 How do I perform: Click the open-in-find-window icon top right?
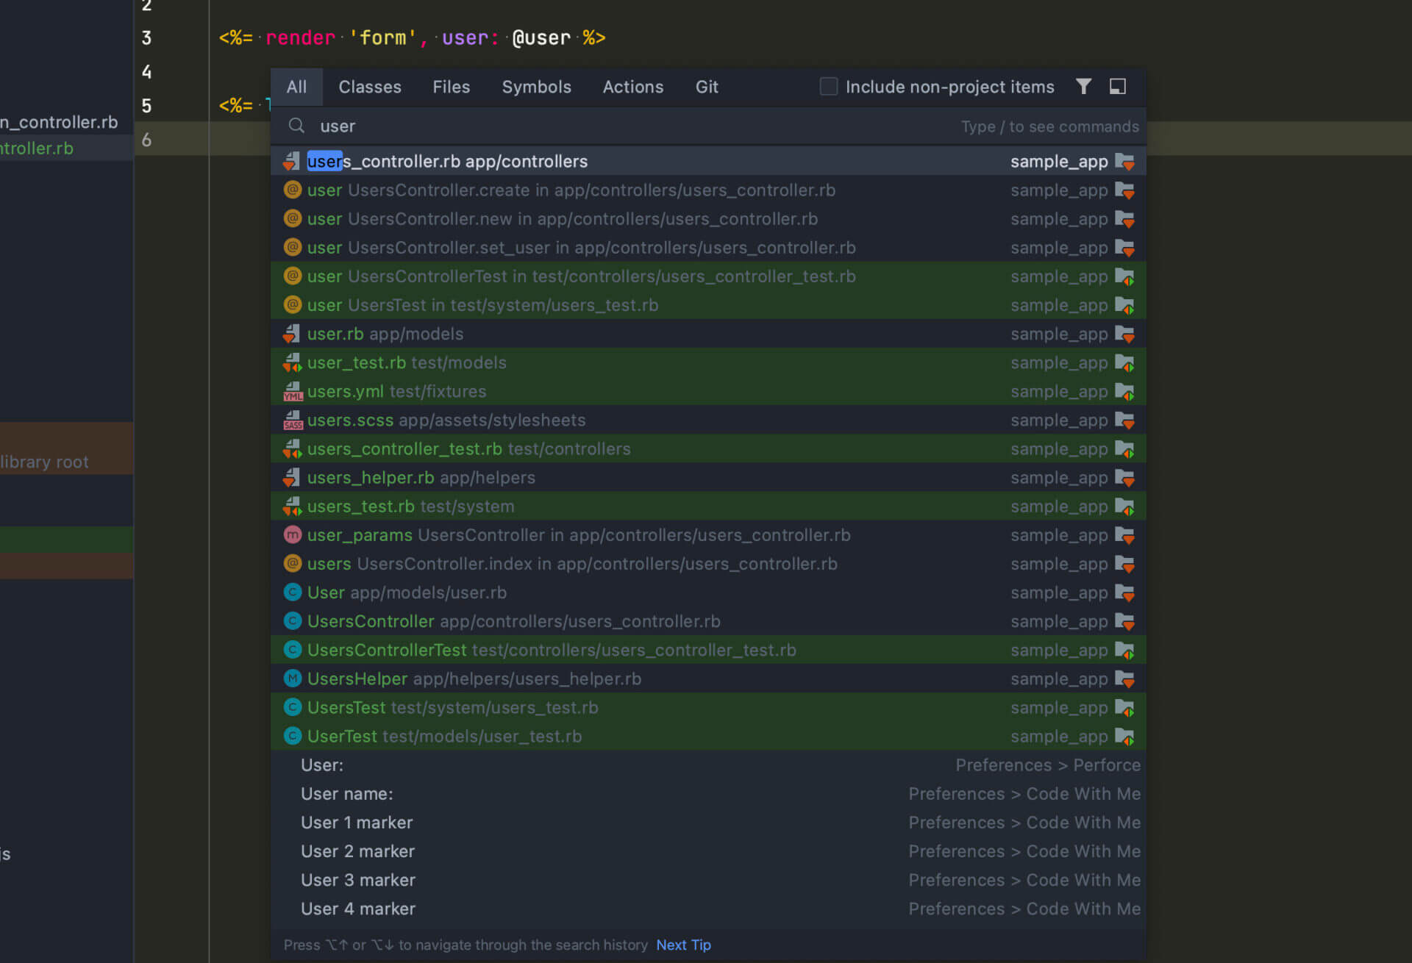pyautogui.click(x=1117, y=86)
